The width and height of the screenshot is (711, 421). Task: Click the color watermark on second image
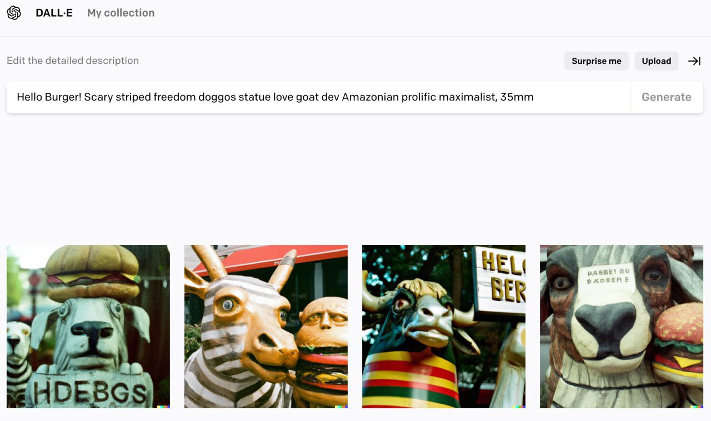pos(341,407)
